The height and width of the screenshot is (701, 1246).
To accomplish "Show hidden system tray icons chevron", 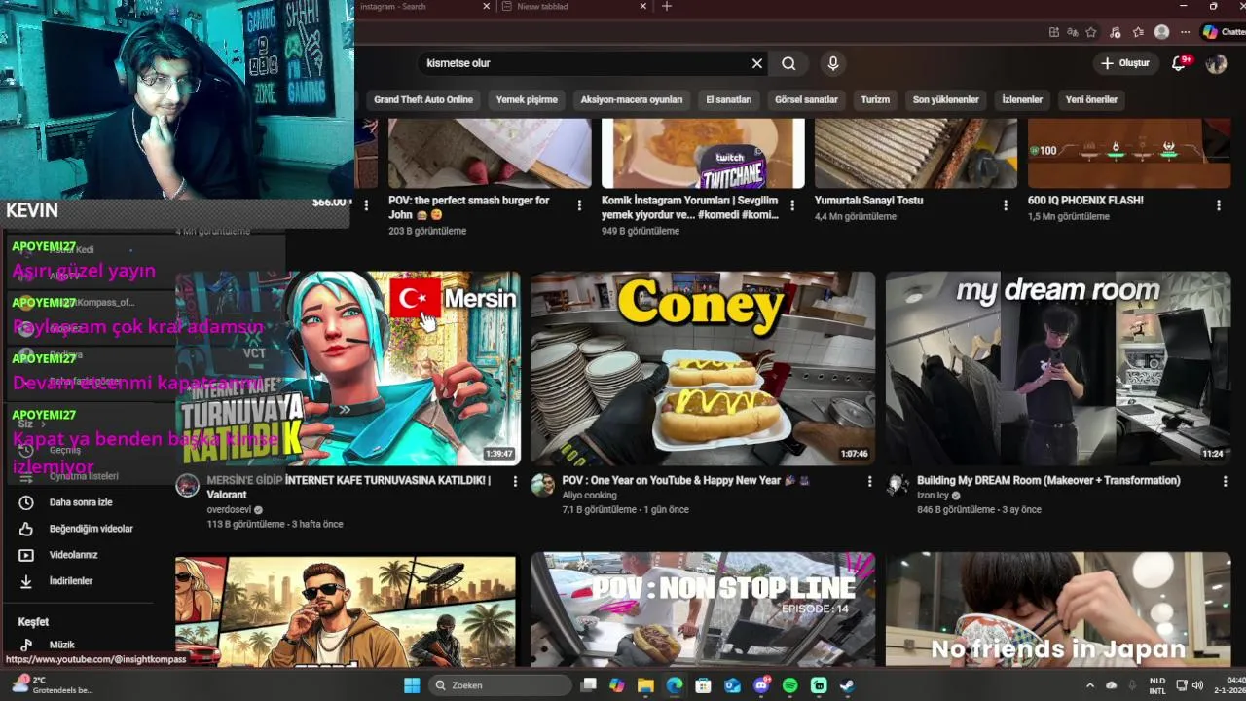I will click(x=1089, y=685).
